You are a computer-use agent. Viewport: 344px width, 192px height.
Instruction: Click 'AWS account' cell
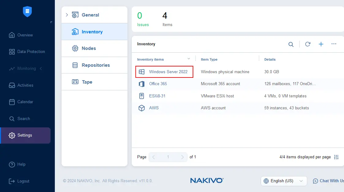(213, 108)
